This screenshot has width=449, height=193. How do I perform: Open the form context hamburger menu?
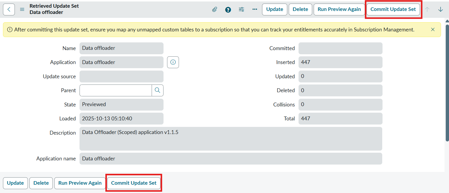(22, 9)
